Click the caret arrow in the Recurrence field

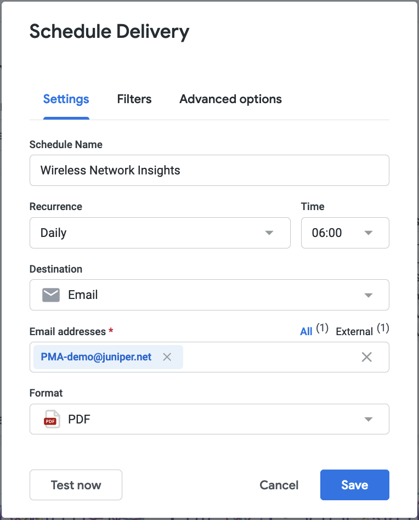(269, 233)
